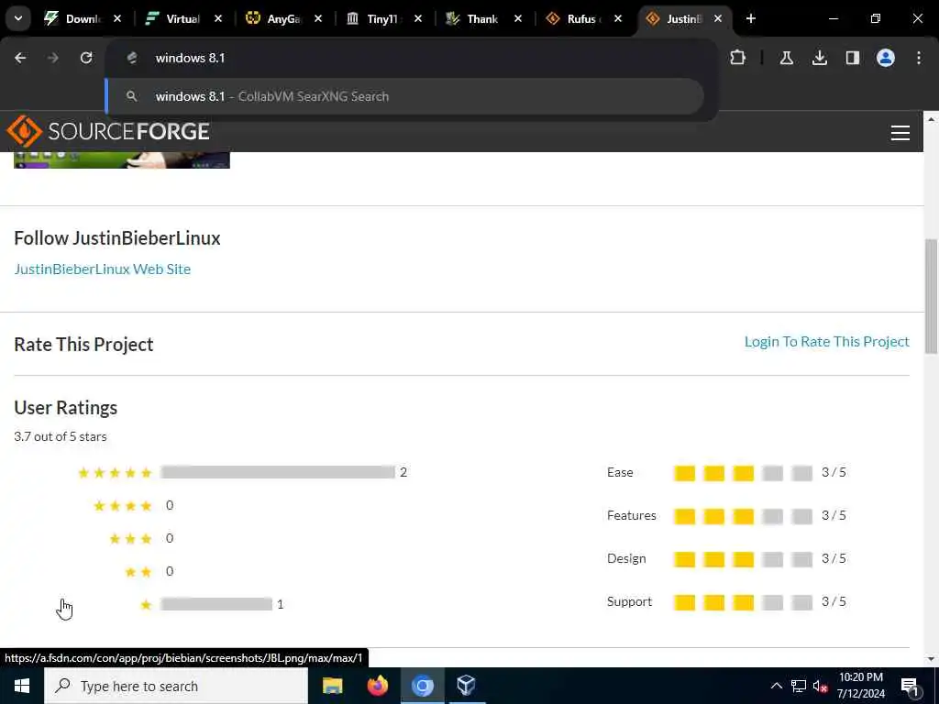Click the Support rating blocks

743,602
